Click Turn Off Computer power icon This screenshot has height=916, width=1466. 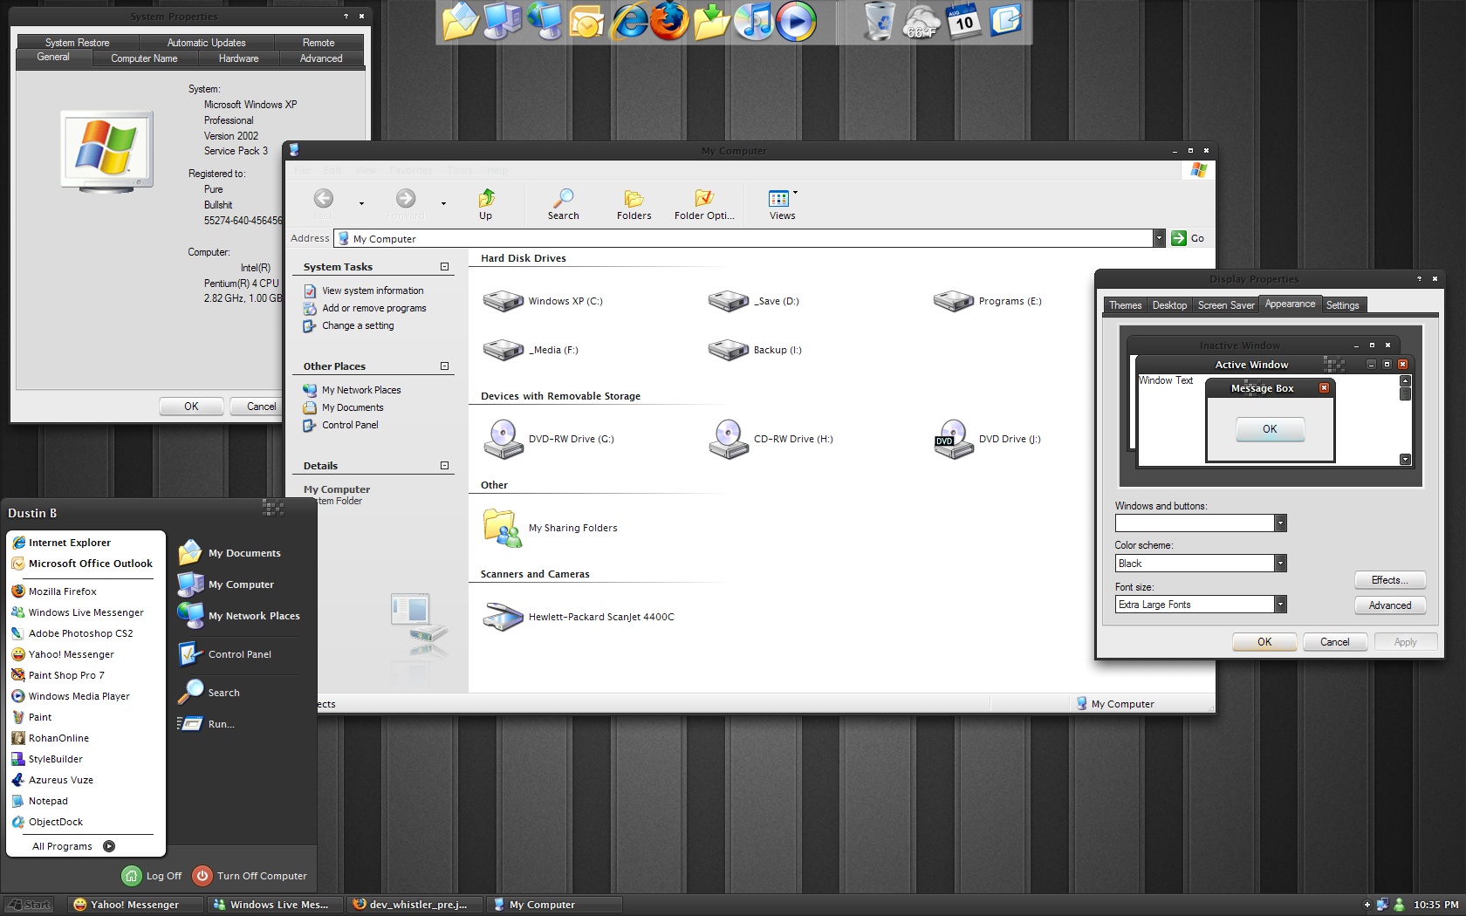click(202, 875)
